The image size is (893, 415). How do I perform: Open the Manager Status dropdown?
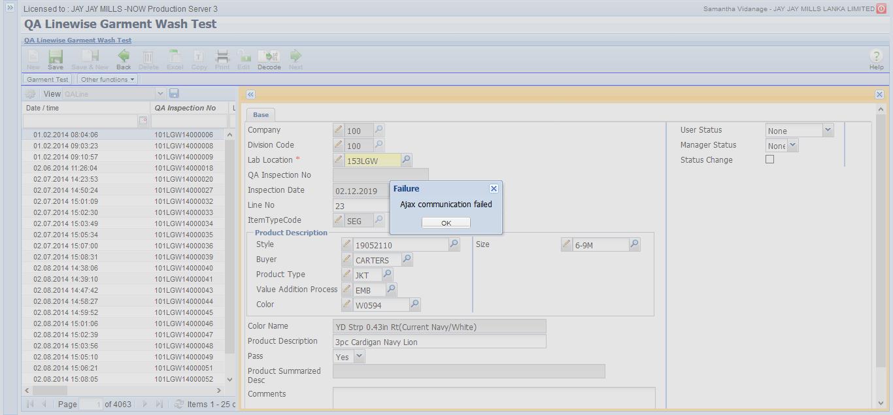[792, 145]
